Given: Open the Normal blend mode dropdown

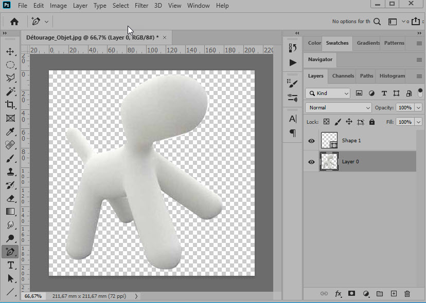Looking at the screenshot, I should [x=338, y=108].
